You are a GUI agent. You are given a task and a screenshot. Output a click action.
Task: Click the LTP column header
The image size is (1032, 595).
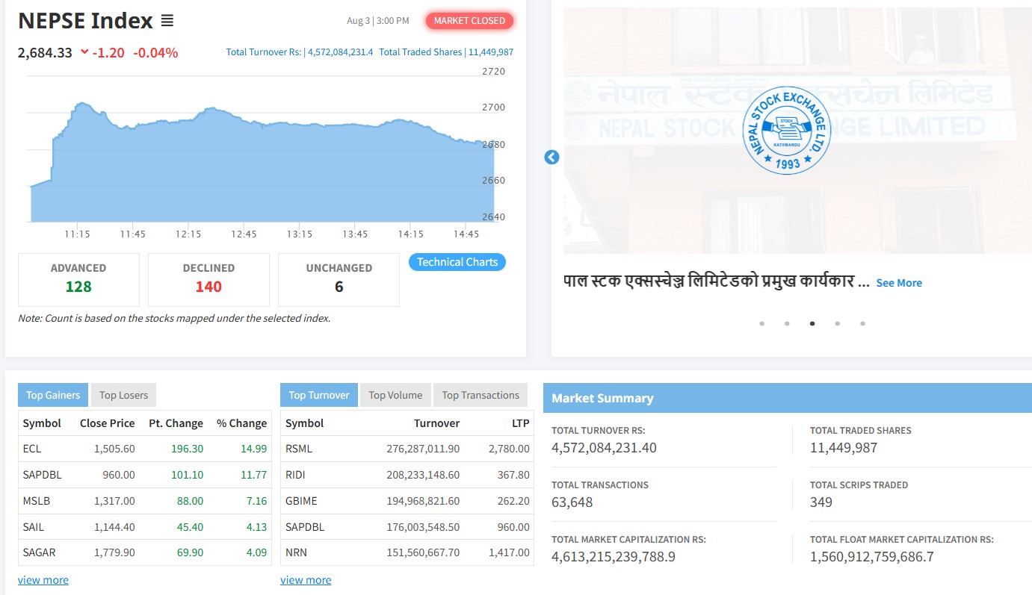[521, 423]
